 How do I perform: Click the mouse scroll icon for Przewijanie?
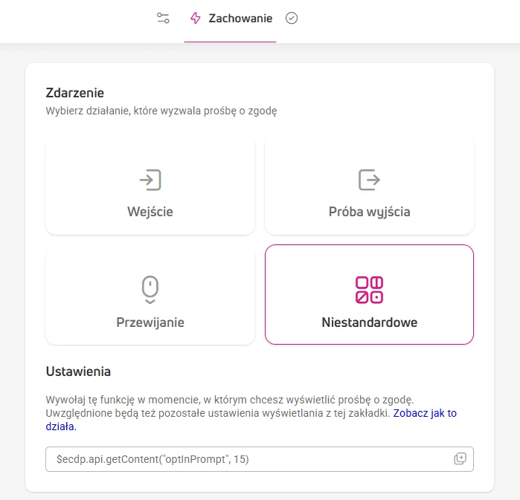[150, 290]
